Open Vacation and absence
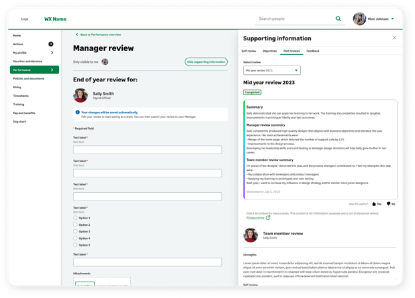This screenshot has height=298, width=415. (27, 61)
